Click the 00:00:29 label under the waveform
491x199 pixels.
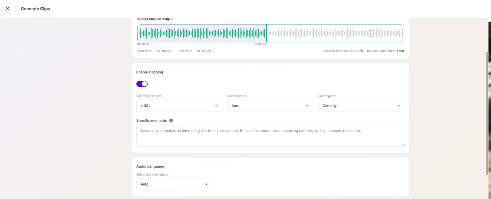pyautogui.click(x=261, y=44)
